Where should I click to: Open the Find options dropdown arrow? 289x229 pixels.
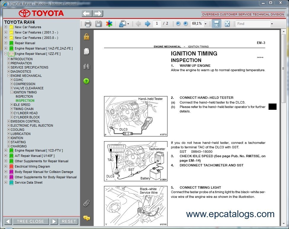pyautogui.click(x=272, y=24)
